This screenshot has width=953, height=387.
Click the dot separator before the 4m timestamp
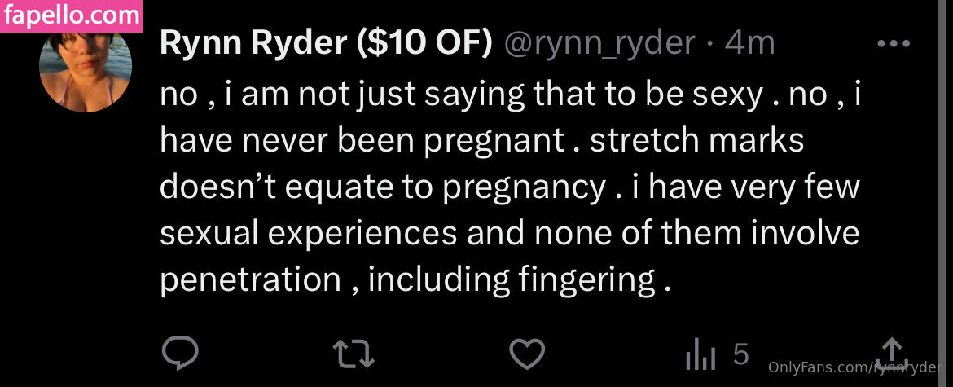pyautogui.click(x=710, y=44)
